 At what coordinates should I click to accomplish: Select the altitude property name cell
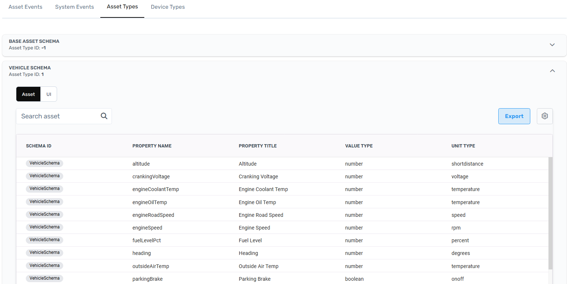141,164
